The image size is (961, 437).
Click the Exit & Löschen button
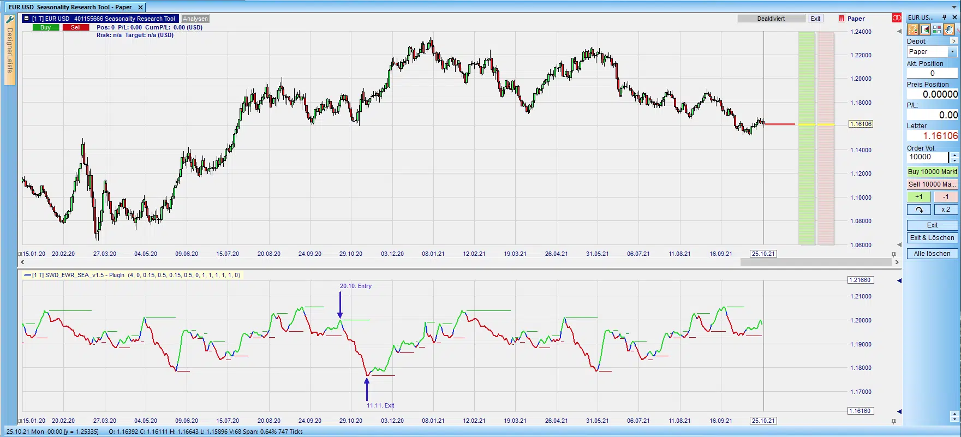(x=932, y=238)
